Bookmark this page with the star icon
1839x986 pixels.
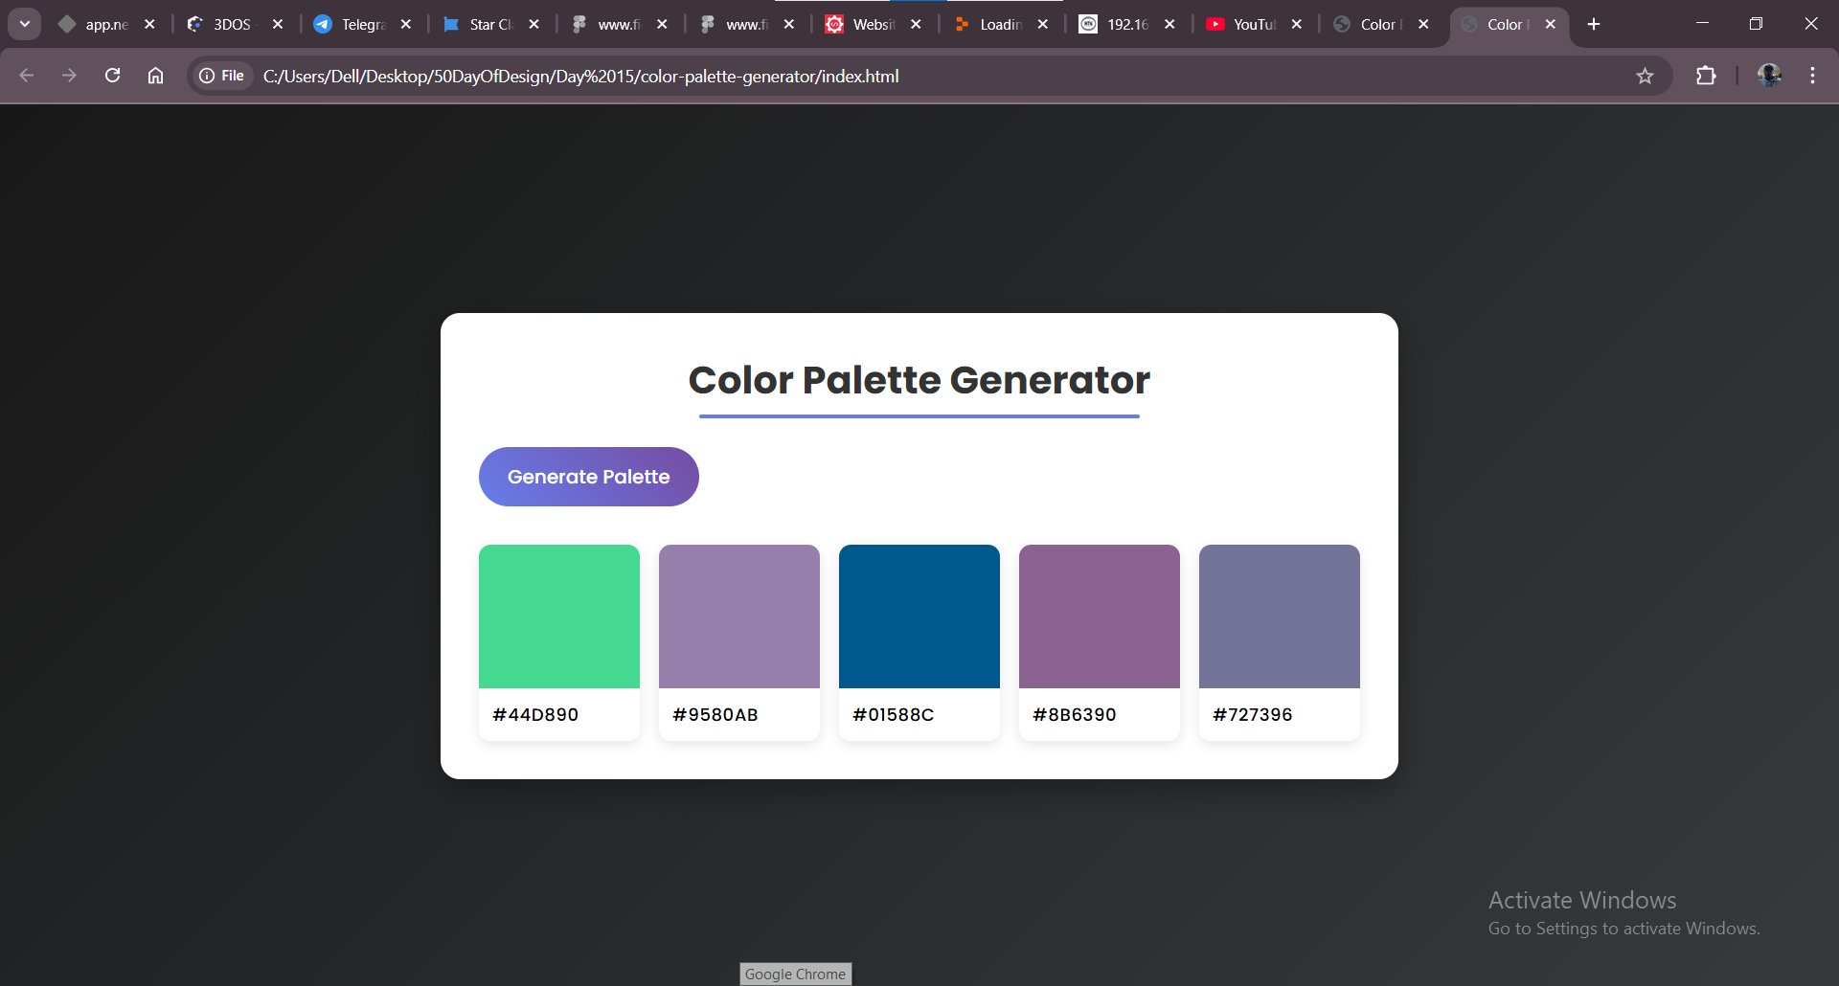point(1645,76)
